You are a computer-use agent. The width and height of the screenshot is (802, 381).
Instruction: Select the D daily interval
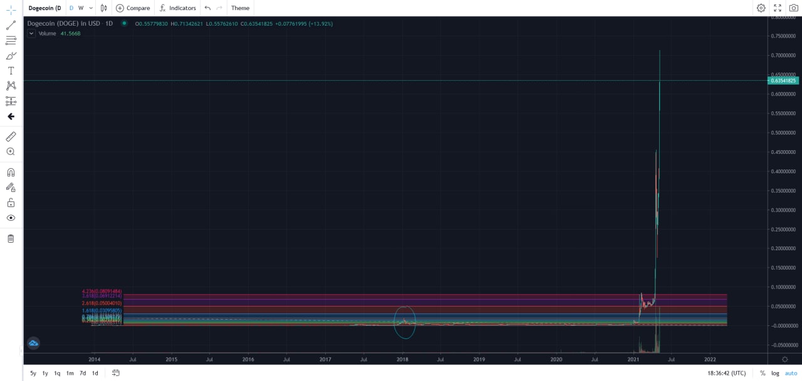click(x=71, y=8)
